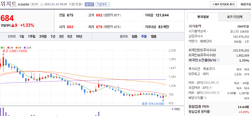Show the 주봉 candlestick chart
This screenshot has height=116, width=251.
[144, 37]
